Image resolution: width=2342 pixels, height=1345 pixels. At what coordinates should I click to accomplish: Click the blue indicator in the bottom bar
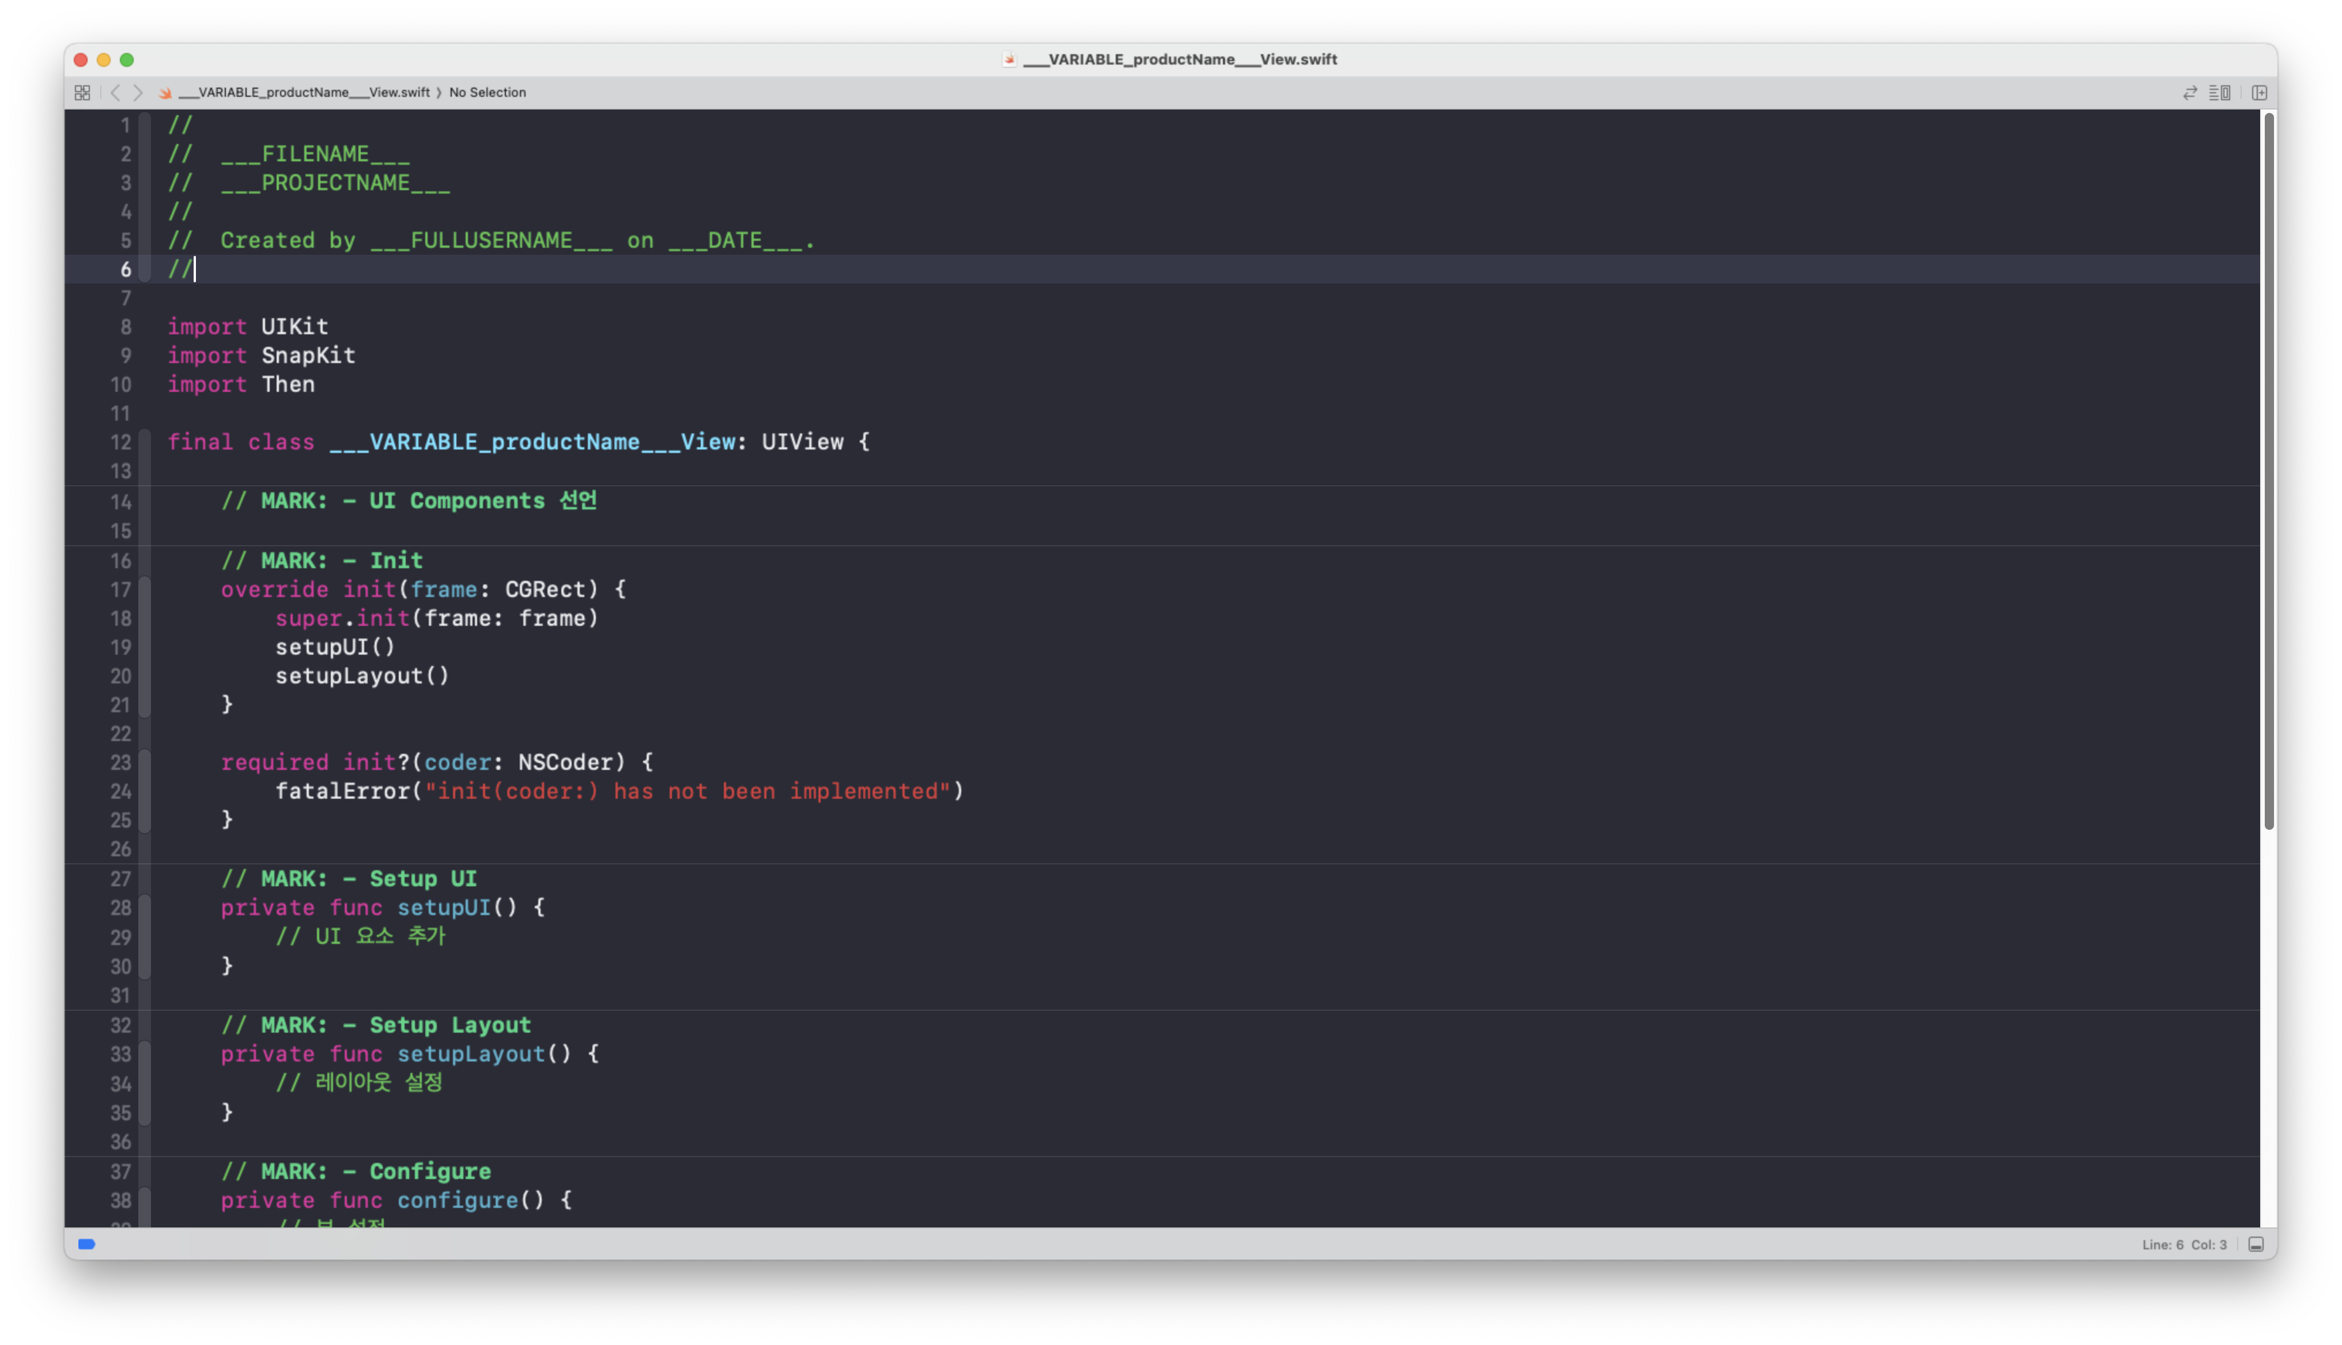(x=87, y=1244)
